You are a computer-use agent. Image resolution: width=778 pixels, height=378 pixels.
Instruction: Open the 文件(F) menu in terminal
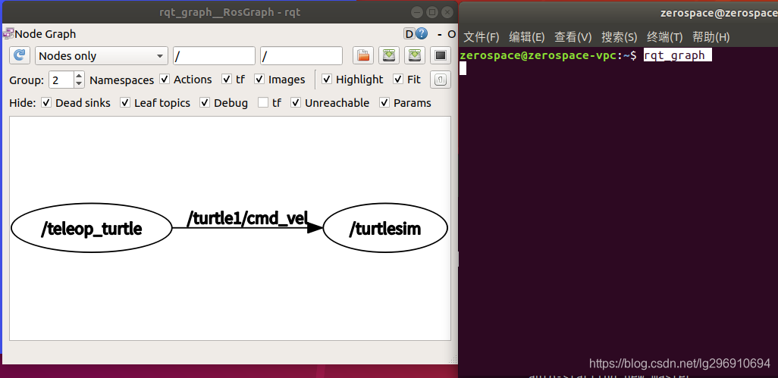481,37
